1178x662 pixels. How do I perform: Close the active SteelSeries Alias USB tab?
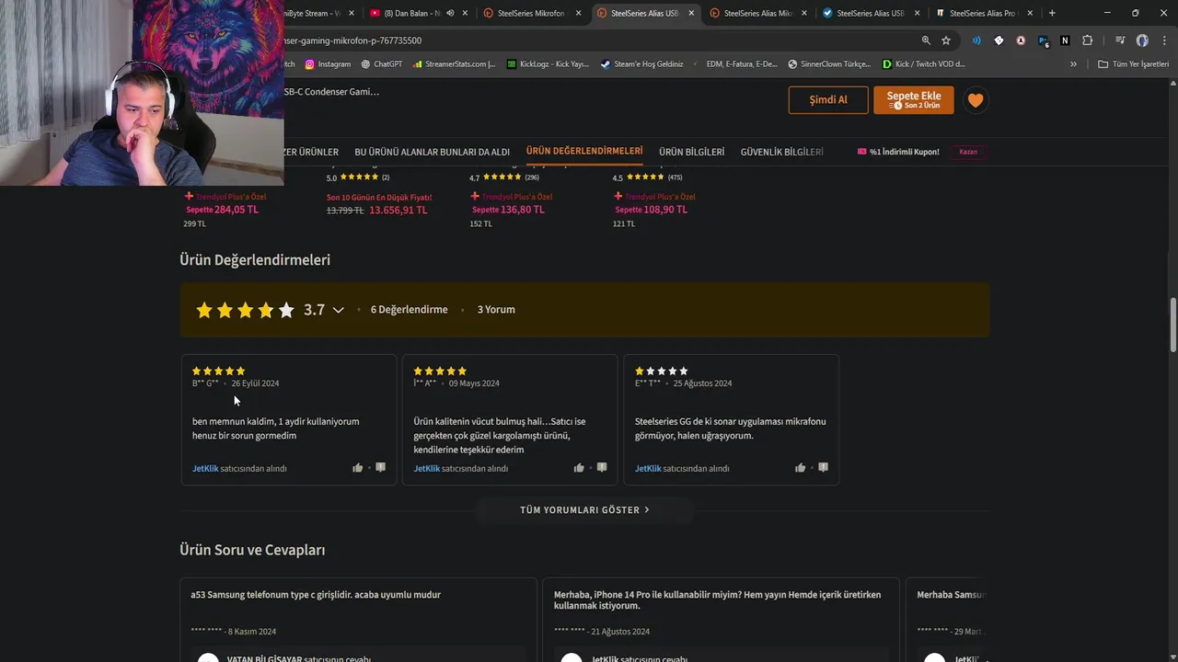pos(691,13)
